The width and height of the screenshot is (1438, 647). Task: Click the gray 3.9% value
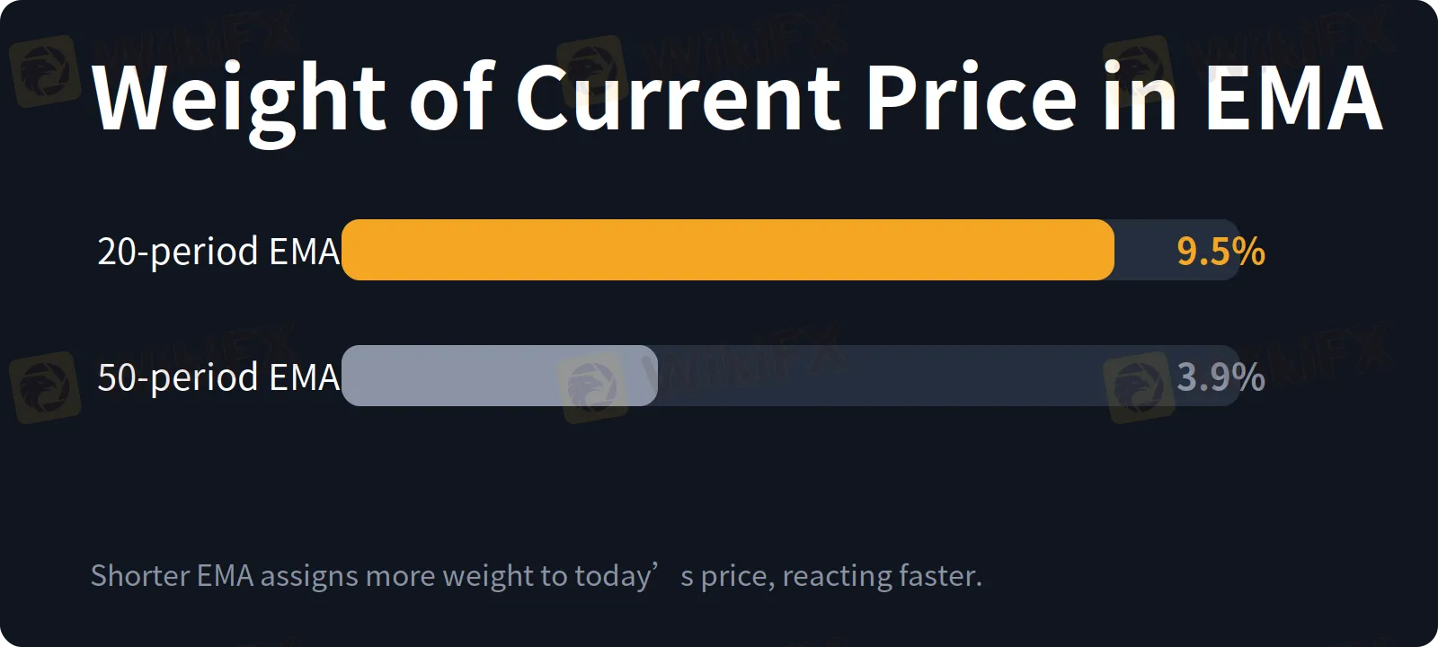[1221, 377]
